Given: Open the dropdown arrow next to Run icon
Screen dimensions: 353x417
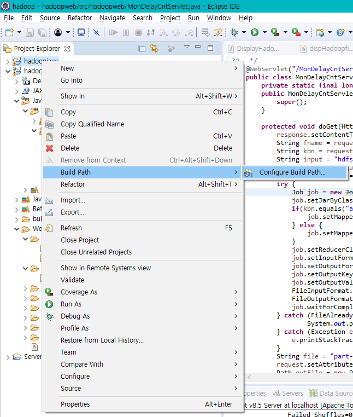Looking at the screenshot, I should (x=264, y=32).
